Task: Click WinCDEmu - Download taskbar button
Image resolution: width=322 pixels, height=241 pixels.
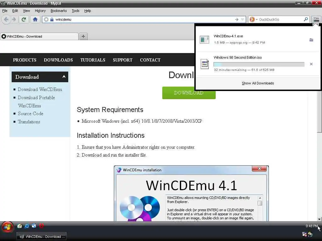Action: click(x=42, y=237)
